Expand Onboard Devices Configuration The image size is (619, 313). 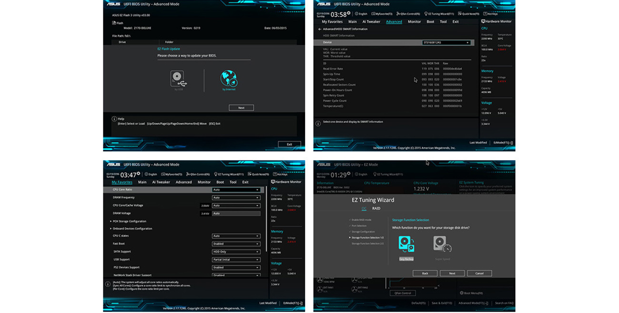pos(131,229)
